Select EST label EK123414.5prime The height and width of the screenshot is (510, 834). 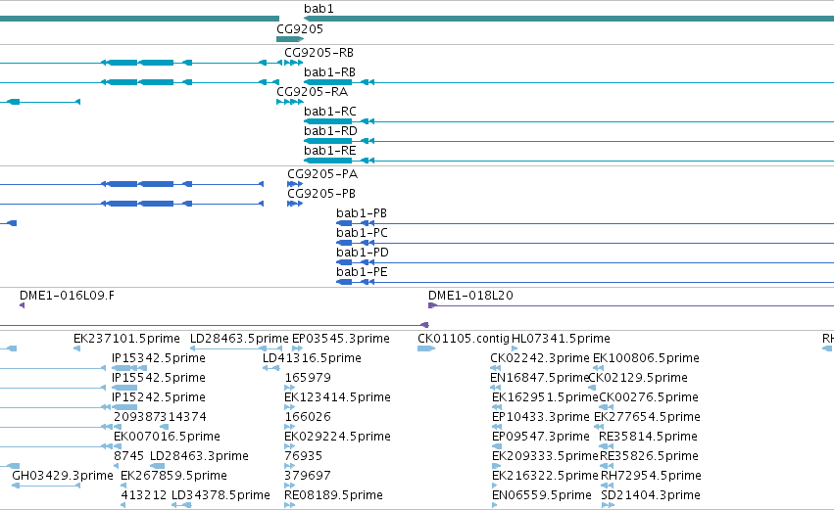tap(337, 397)
